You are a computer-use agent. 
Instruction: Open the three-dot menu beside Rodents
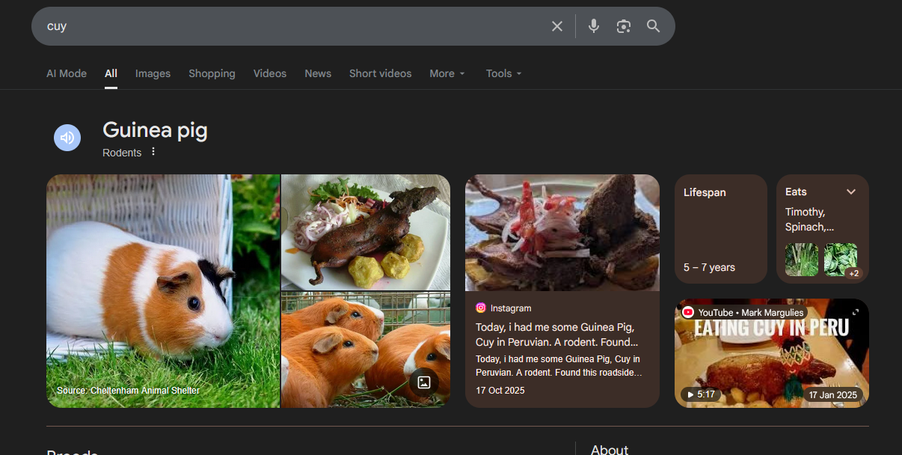click(153, 152)
